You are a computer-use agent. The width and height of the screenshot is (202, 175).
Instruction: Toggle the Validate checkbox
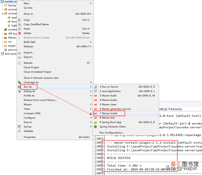coord(20,131)
